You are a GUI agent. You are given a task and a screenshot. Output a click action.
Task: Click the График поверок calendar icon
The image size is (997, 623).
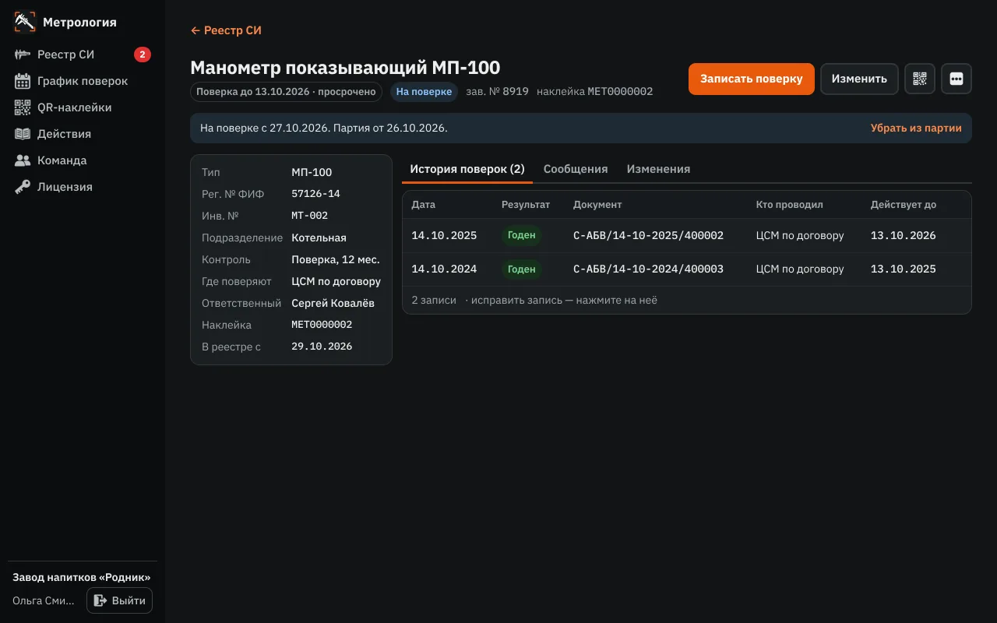[23, 81]
